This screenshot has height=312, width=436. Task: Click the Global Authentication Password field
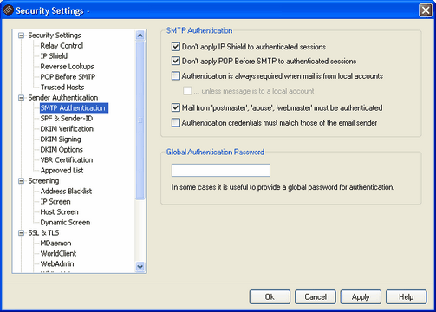click(x=221, y=170)
